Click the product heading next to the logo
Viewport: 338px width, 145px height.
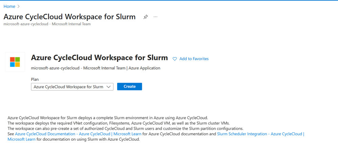[99, 57]
